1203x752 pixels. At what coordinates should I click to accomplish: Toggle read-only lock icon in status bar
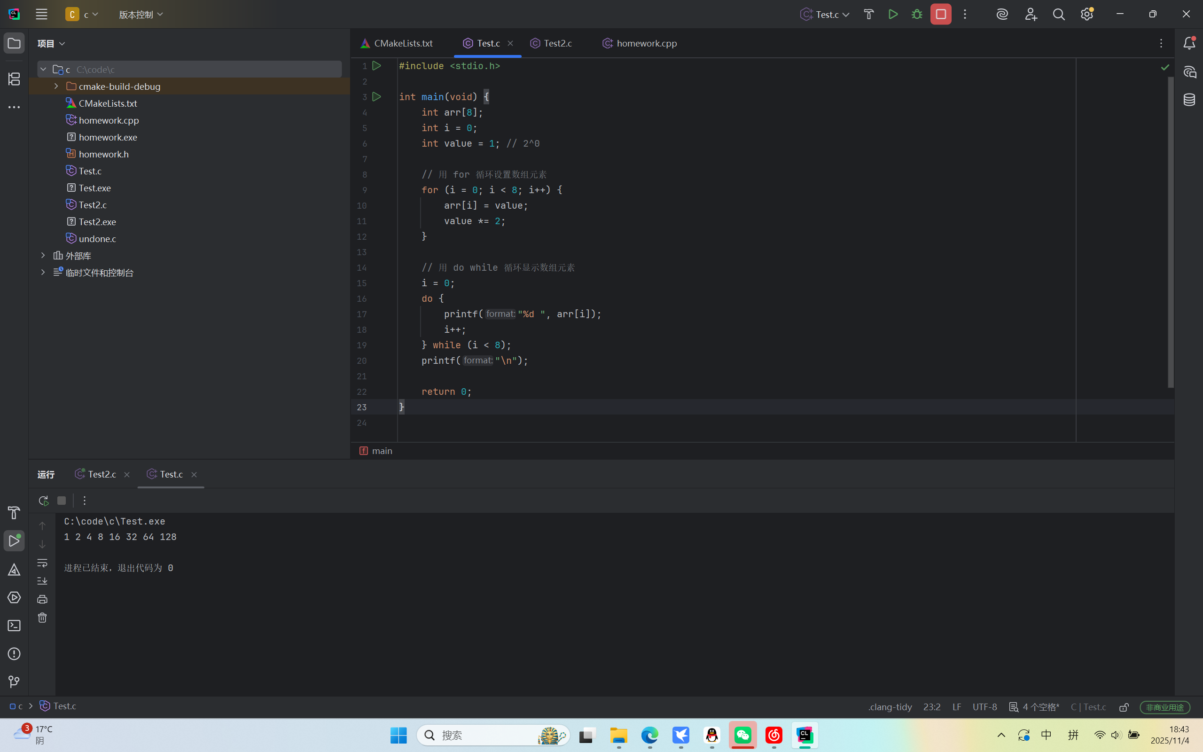click(x=1124, y=707)
